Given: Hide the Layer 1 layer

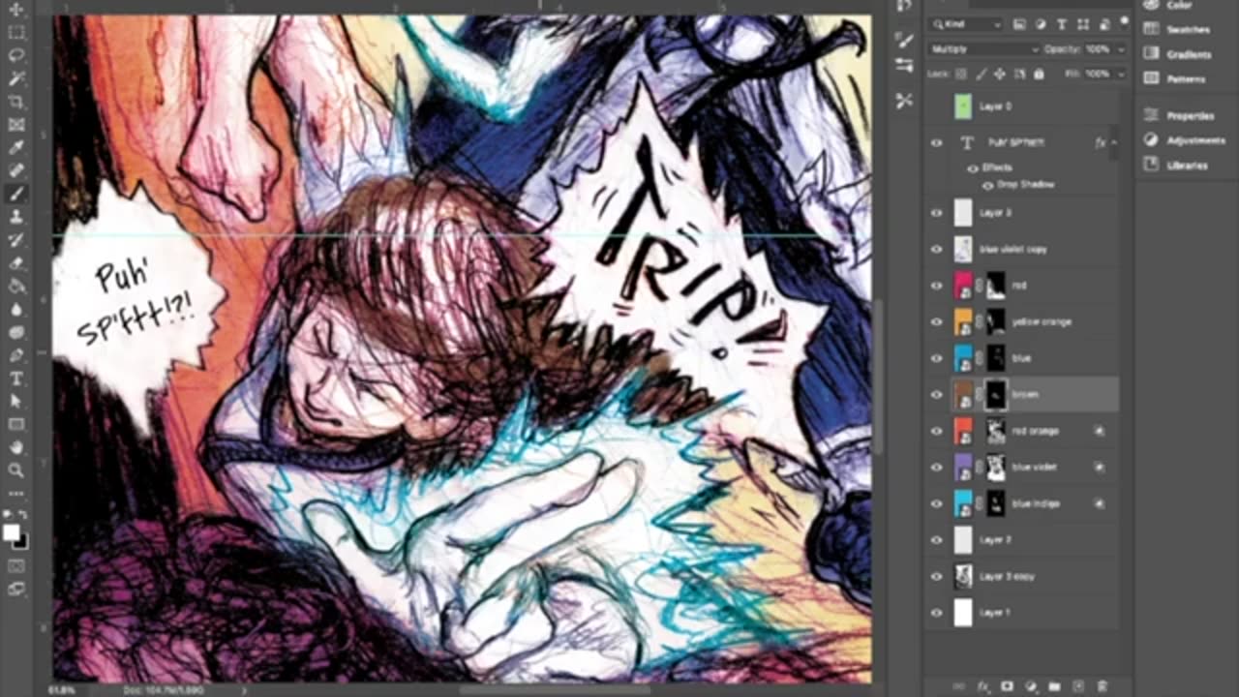Looking at the screenshot, I should point(936,613).
